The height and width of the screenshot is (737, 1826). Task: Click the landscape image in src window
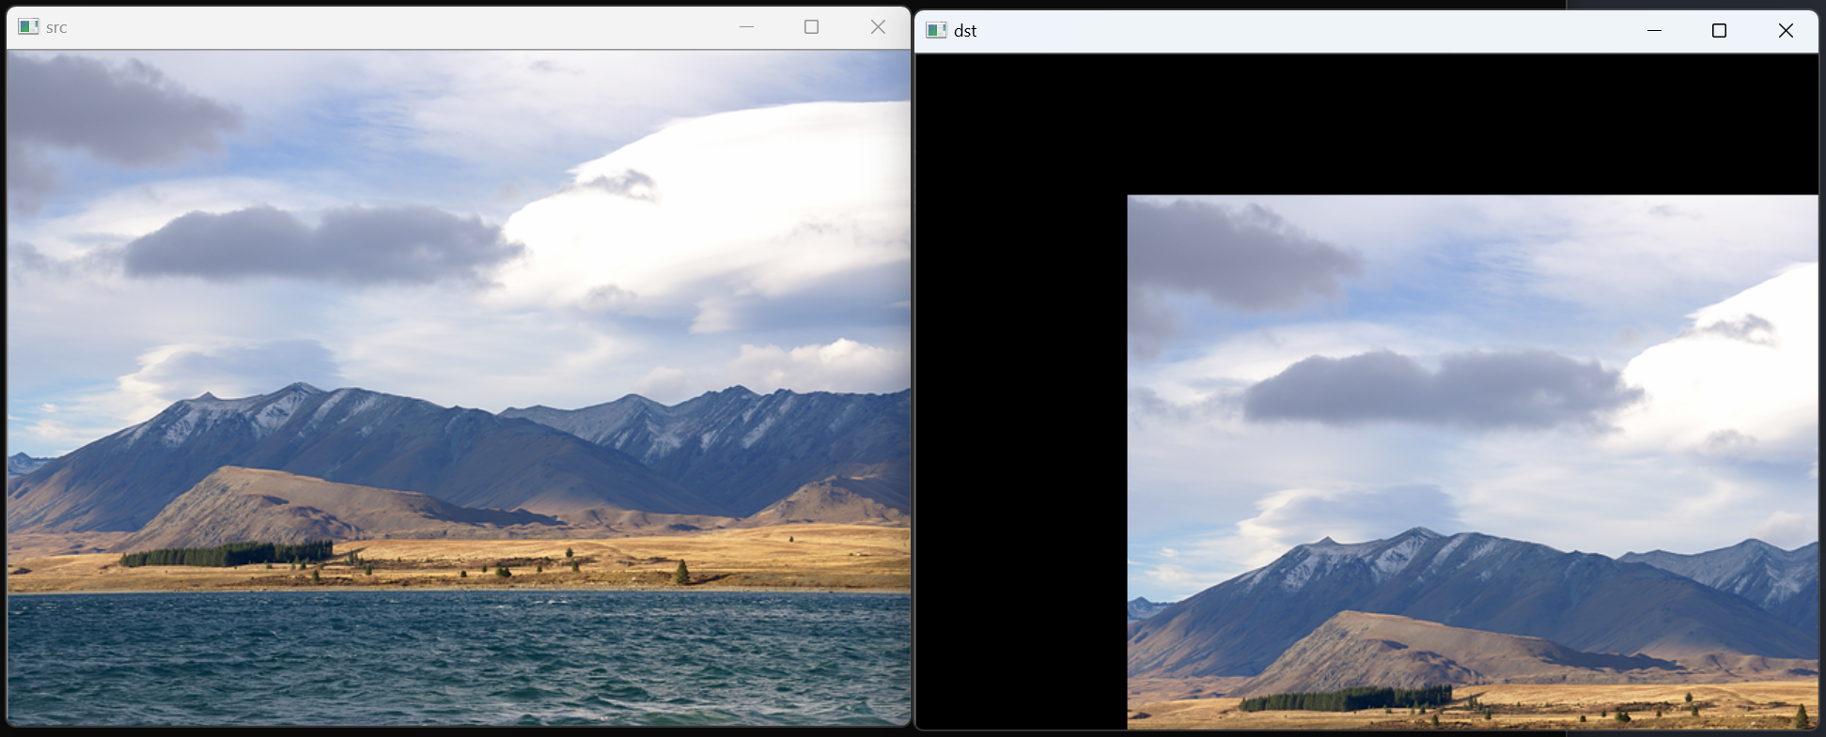459,388
